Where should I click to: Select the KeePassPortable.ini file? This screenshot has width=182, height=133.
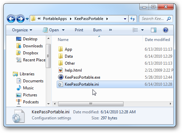click(115, 84)
